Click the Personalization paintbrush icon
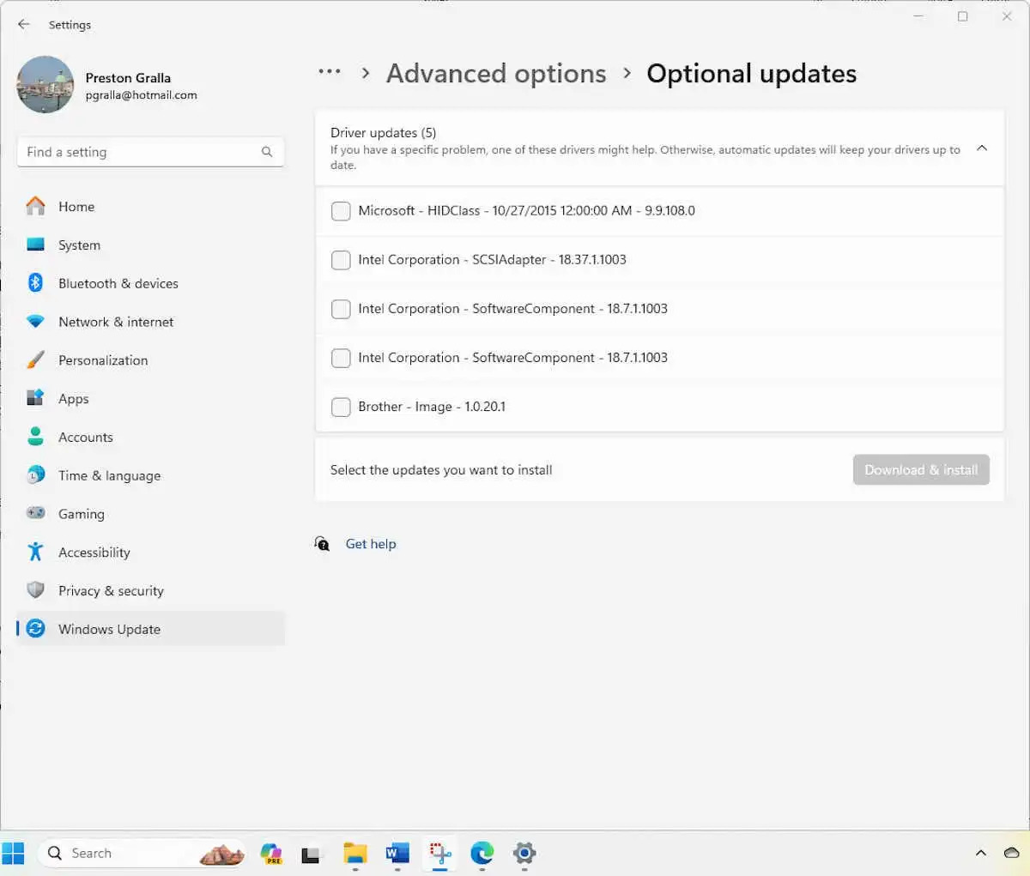 click(35, 359)
